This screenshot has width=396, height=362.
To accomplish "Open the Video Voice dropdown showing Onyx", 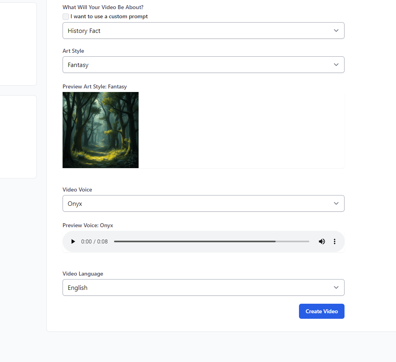I will (x=203, y=203).
